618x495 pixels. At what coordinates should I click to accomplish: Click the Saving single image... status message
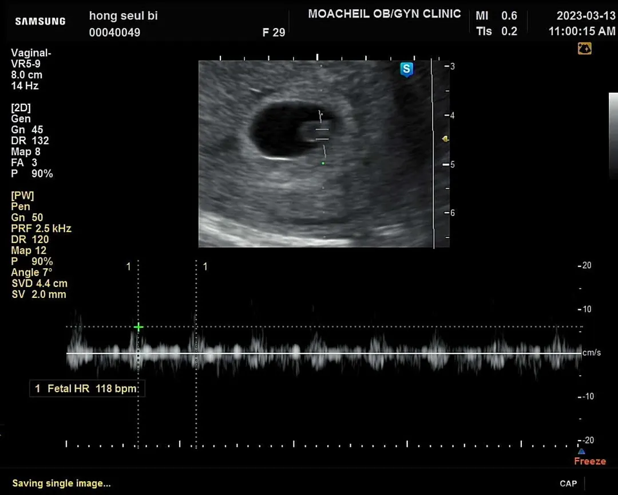[61, 483]
